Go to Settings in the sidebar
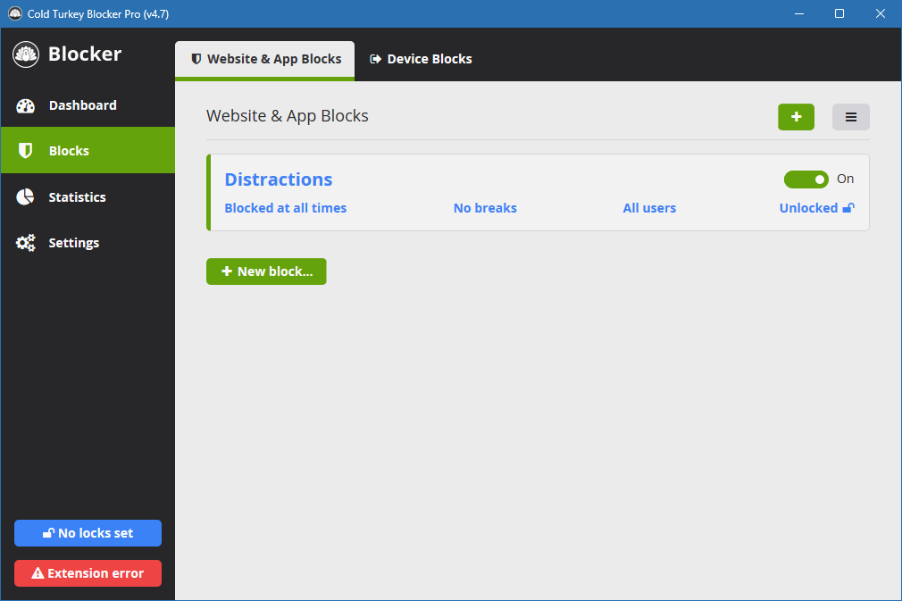Image resolution: width=902 pixels, height=601 pixels. [88, 243]
